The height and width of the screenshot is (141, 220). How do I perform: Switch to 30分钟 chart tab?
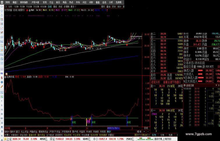(x=36, y=7)
